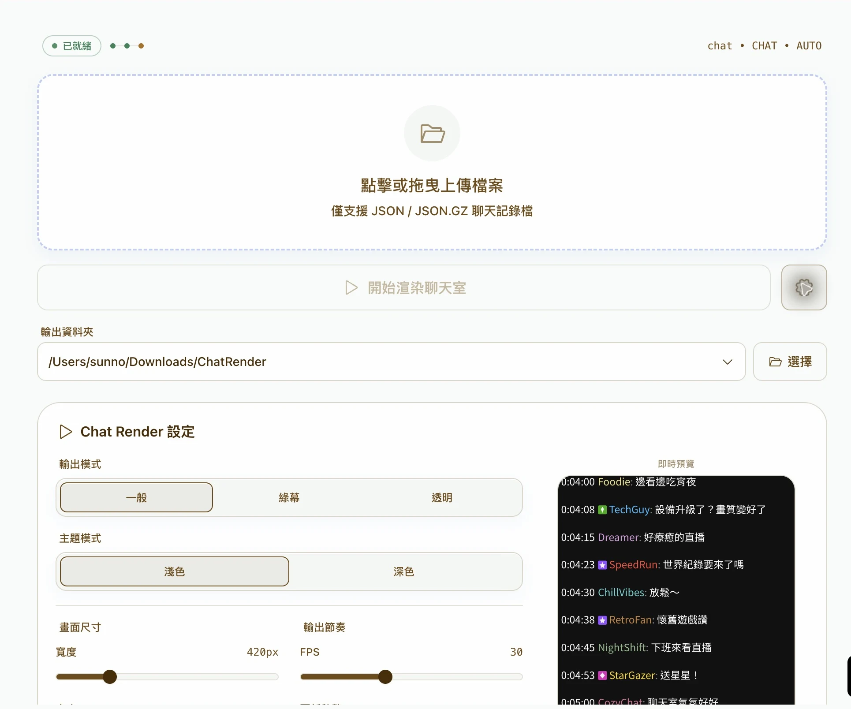Click the chat • CHAT • AUTO label
The image size is (851, 709).
pos(765,46)
